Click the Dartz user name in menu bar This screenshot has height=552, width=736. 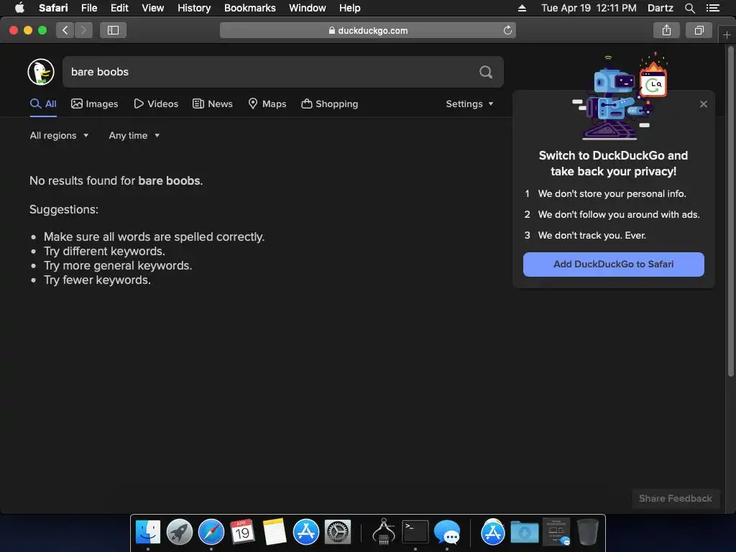click(660, 8)
